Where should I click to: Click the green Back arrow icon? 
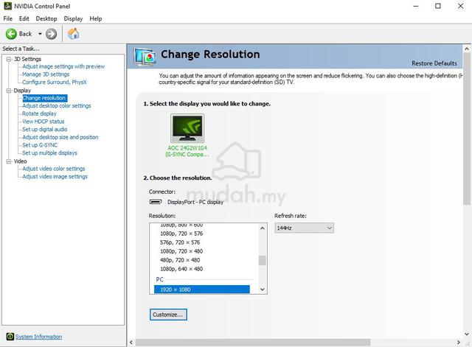click(11, 34)
